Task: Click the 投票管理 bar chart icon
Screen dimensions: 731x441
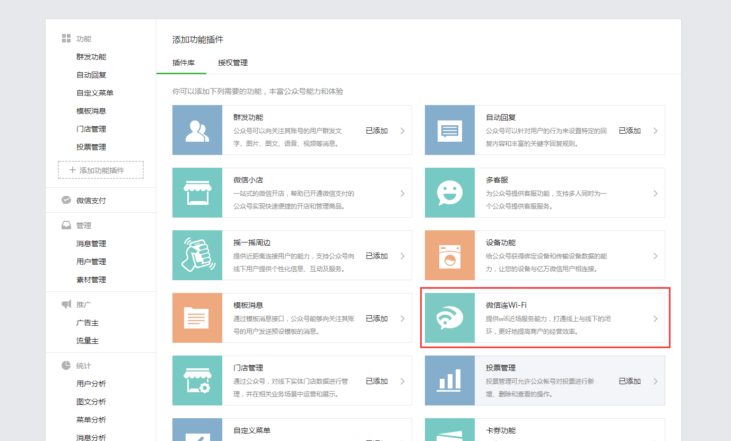Action: tap(450, 381)
